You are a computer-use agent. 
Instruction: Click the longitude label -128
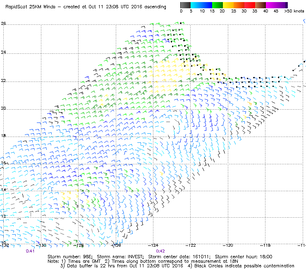point(78,245)
